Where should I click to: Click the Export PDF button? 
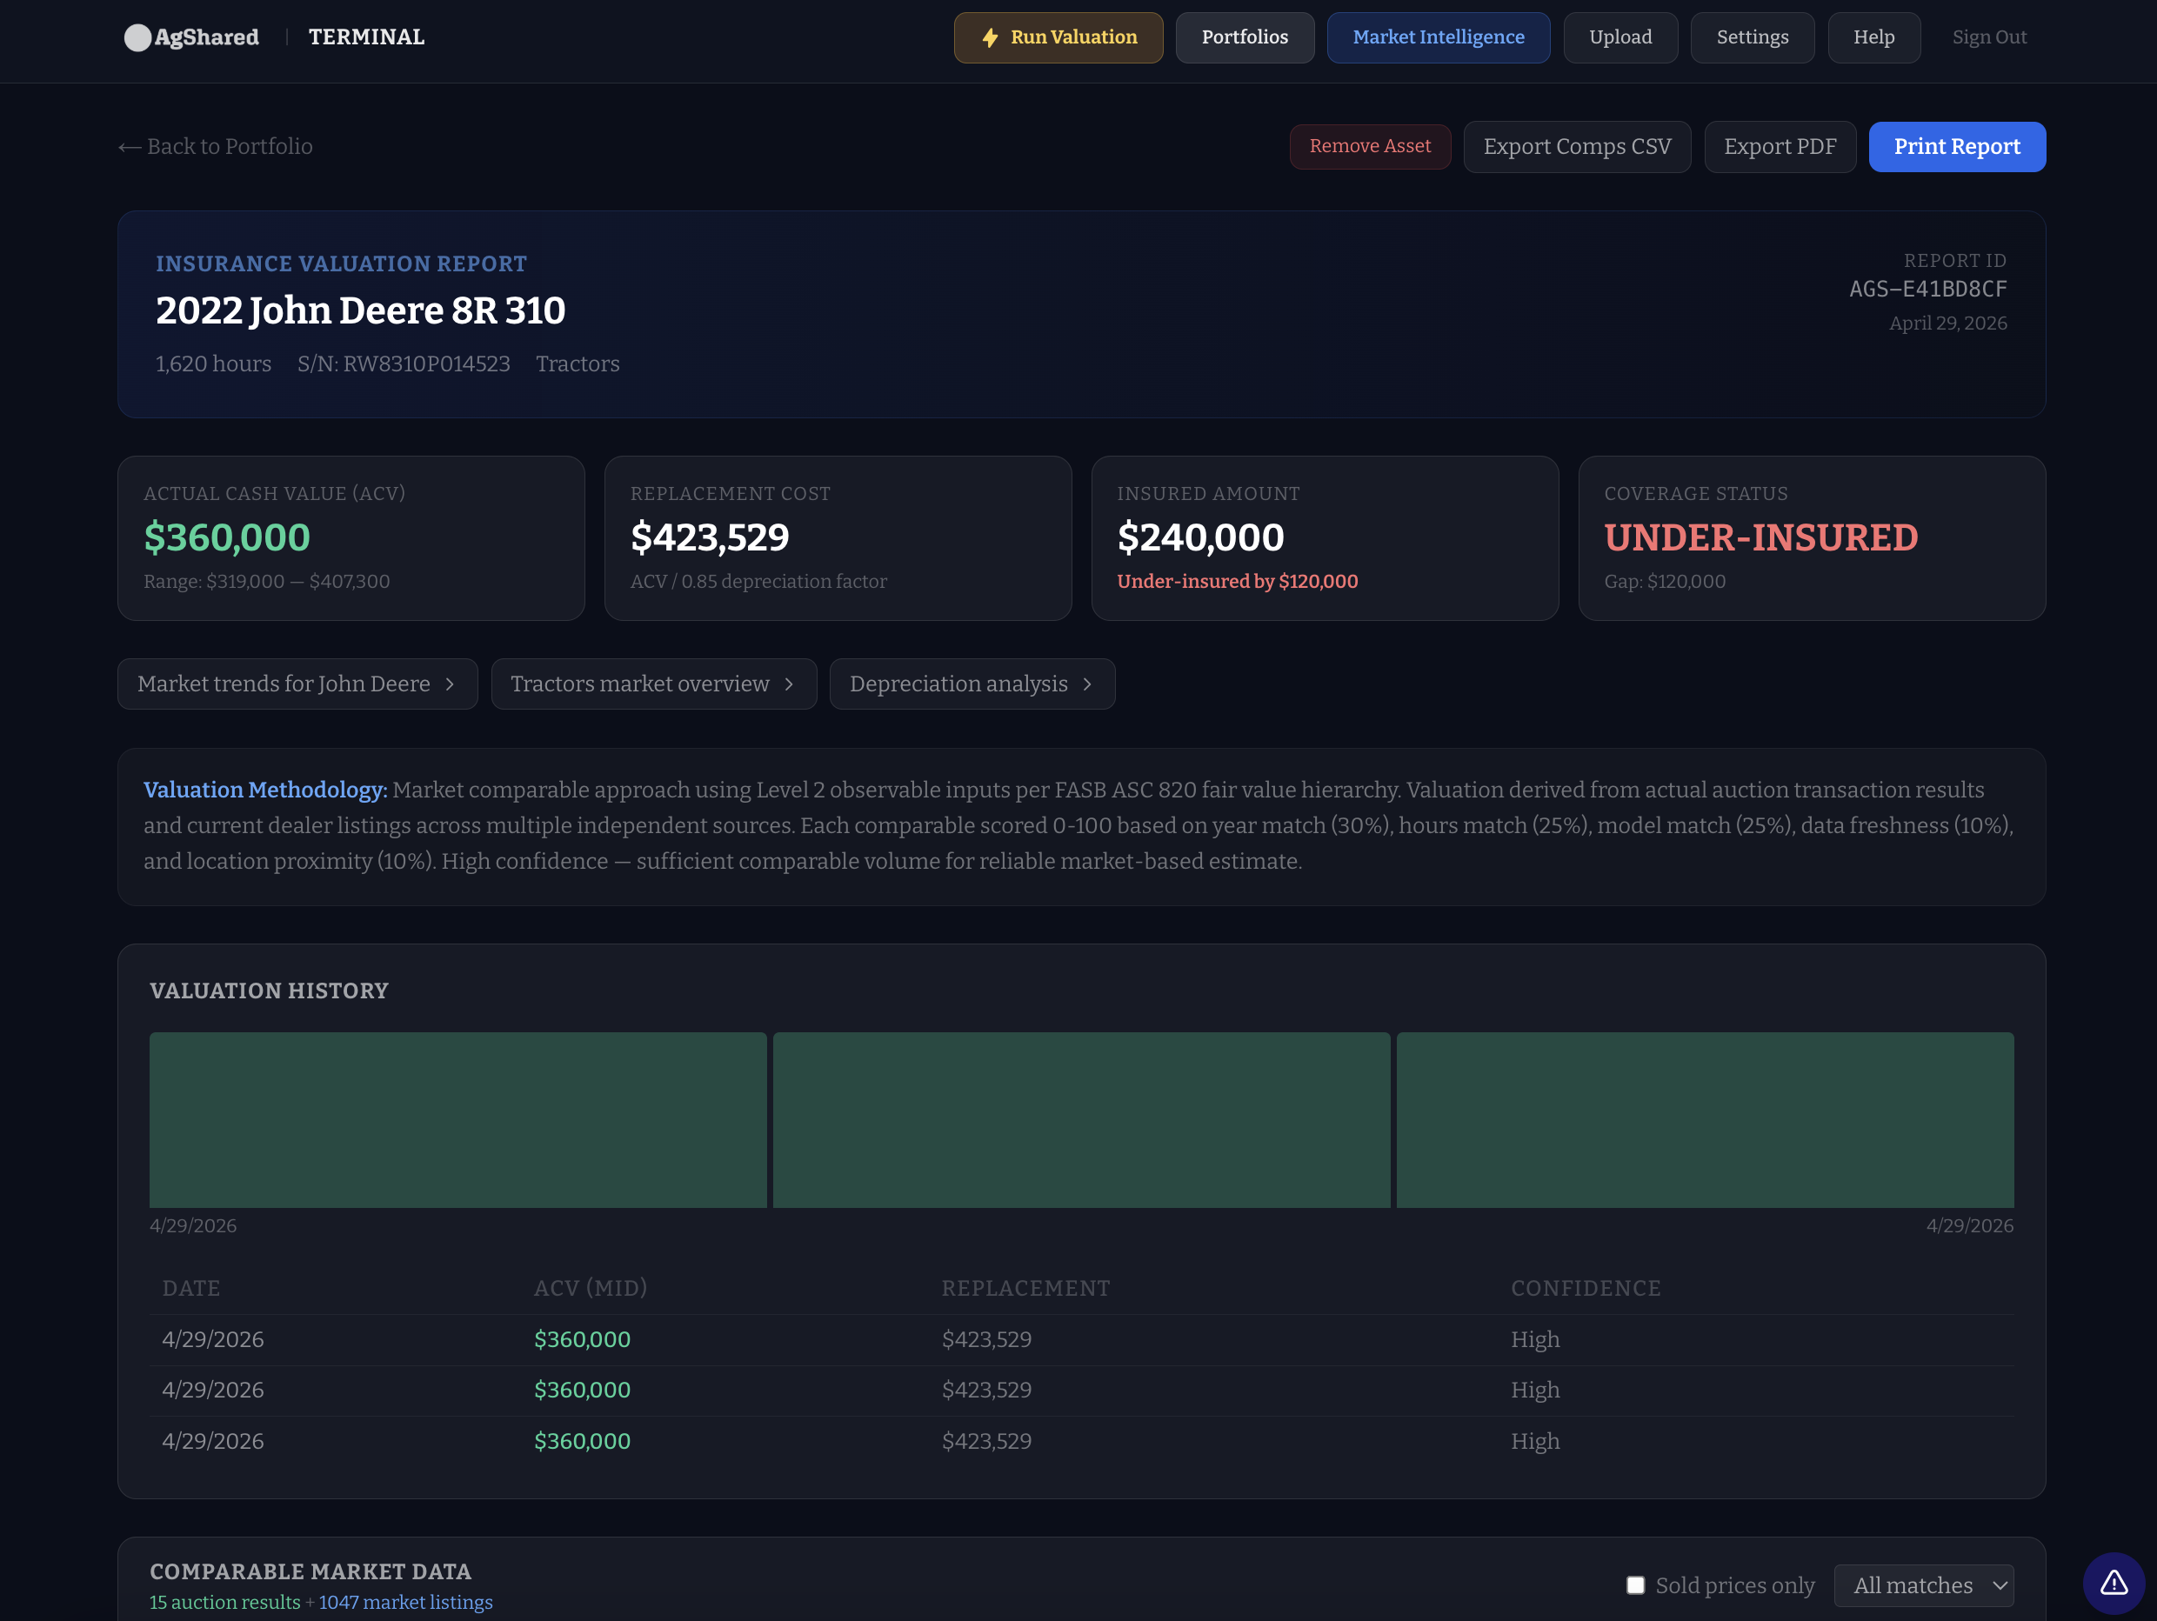(x=1780, y=146)
